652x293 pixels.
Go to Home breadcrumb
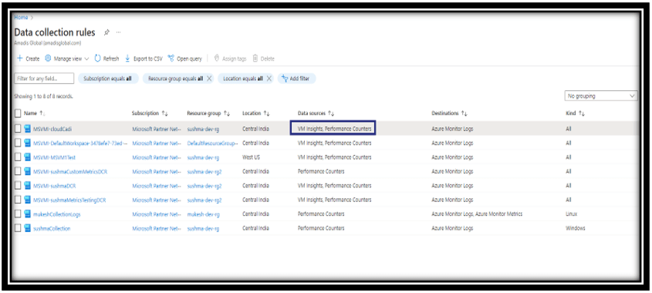[x=21, y=18]
